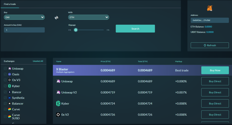Click Buy Now for X Blaster

click(215, 70)
